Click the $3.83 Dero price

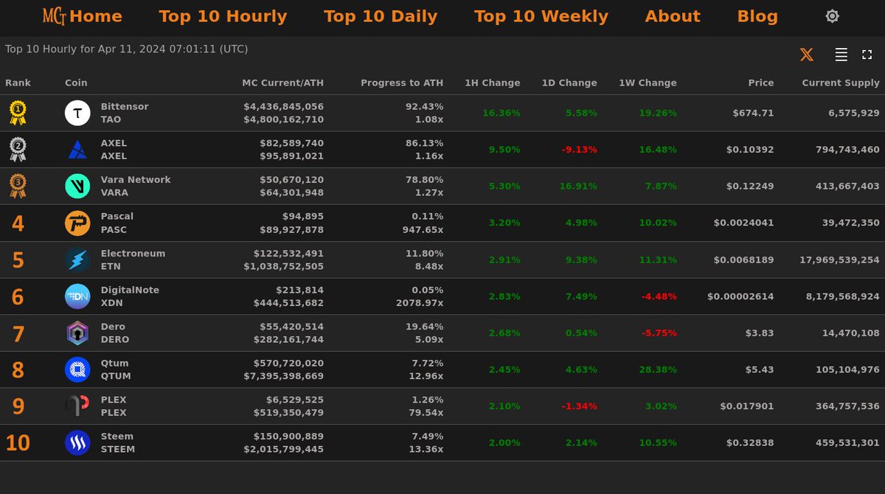[x=760, y=333]
